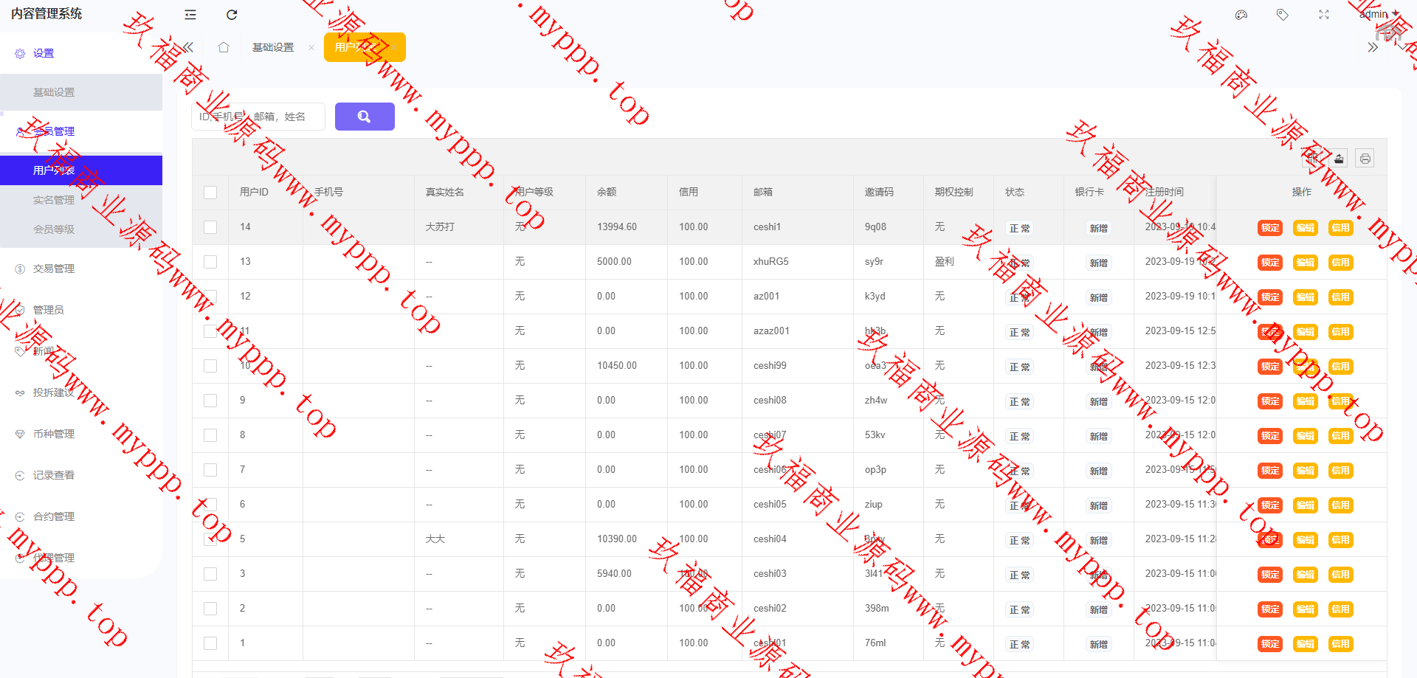Tick the select-all checkbox in table header
Image resolution: width=1417 pixels, height=678 pixels.
[x=210, y=193]
